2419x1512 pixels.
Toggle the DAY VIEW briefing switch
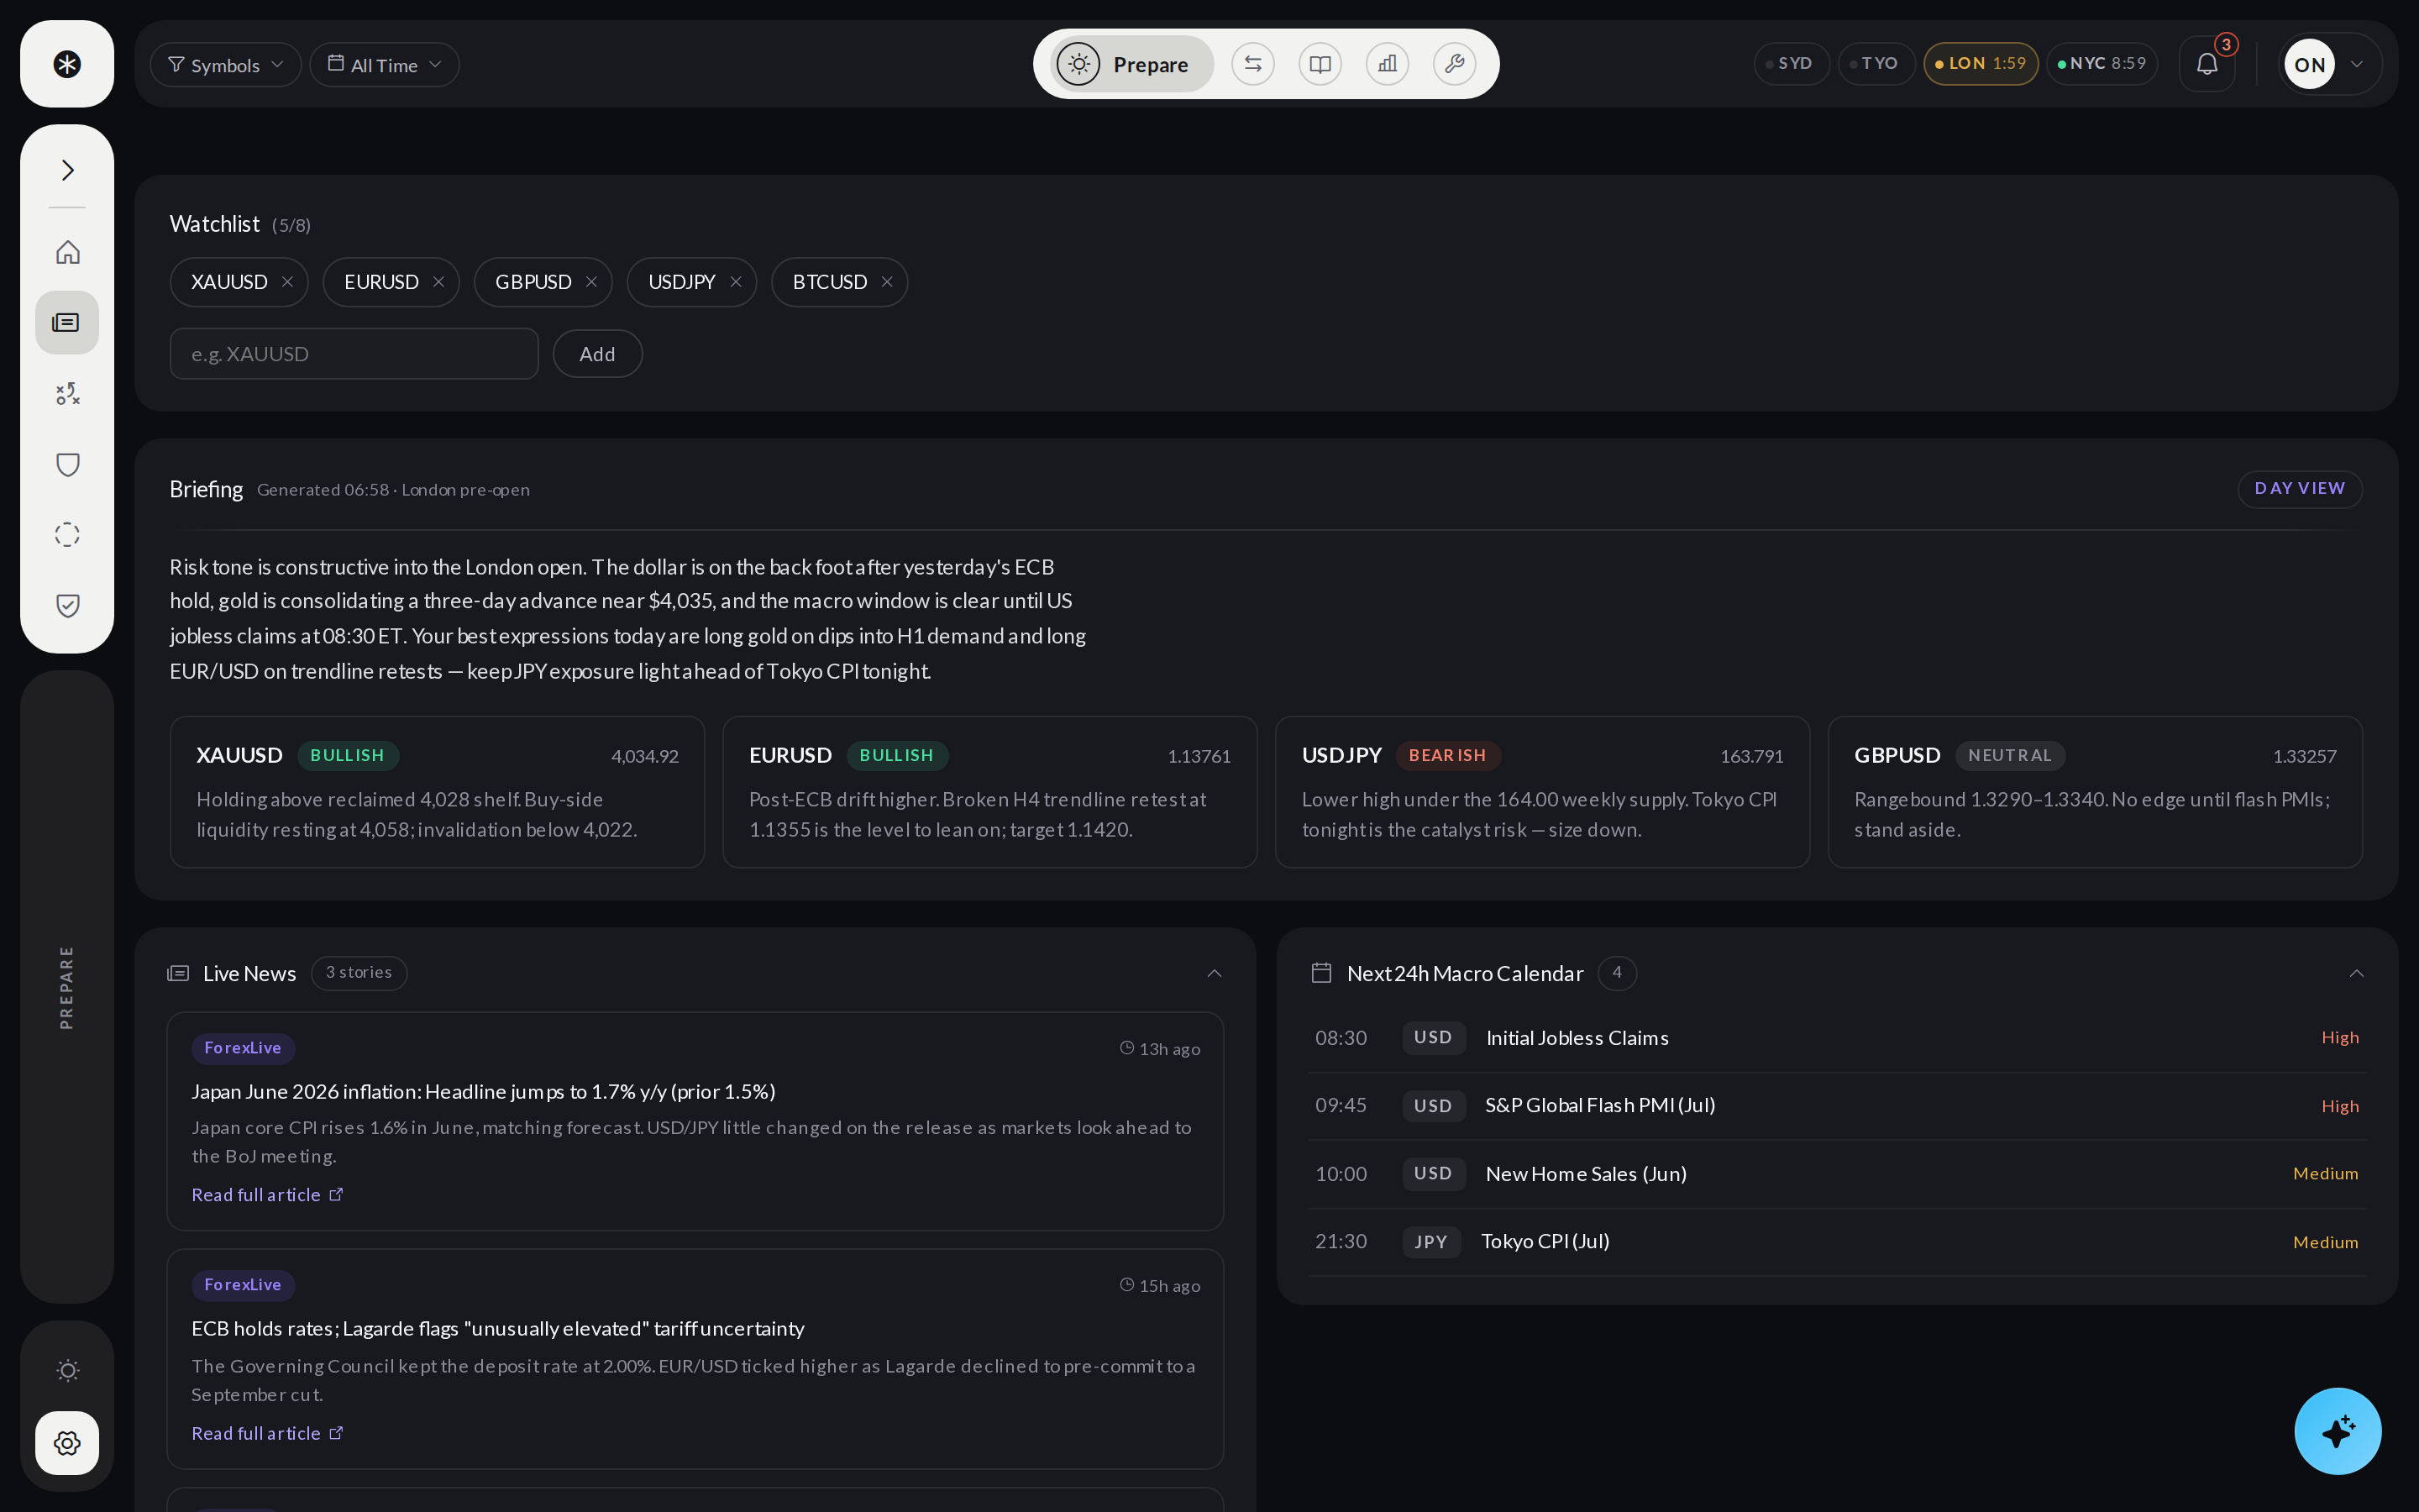click(x=2299, y=489)
